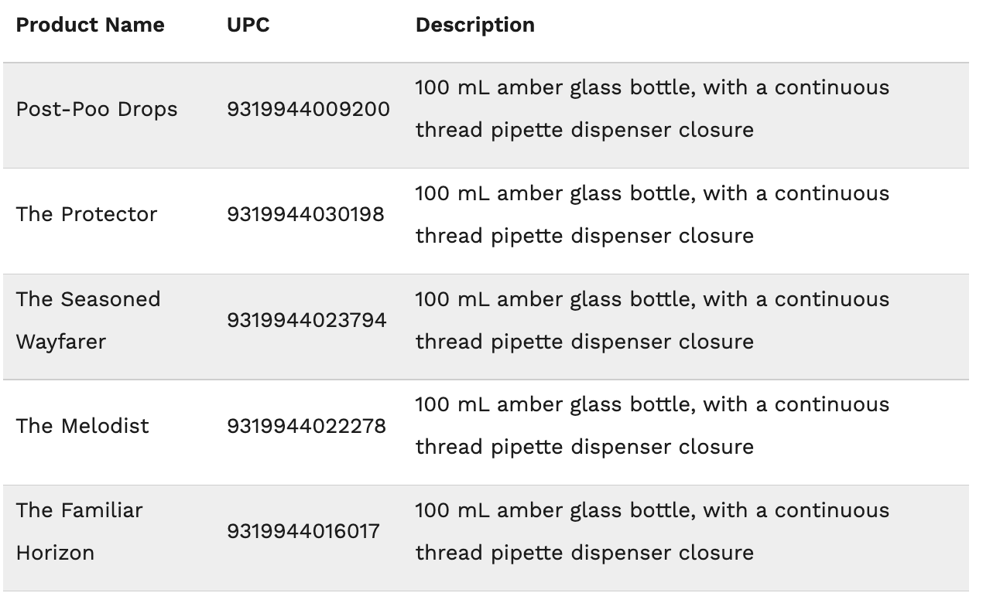Select UPC 9319944030198
983x603 pixels.
click(x=306, y=214)
